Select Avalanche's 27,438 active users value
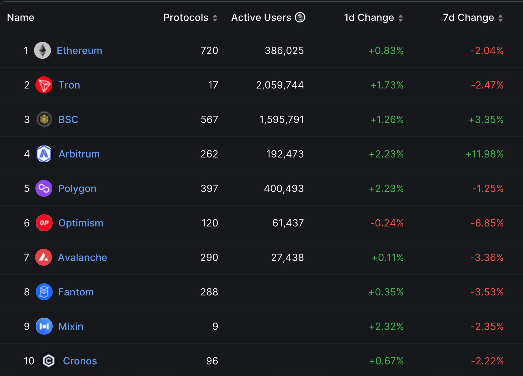The image size is (523, 376). point(288,258)
